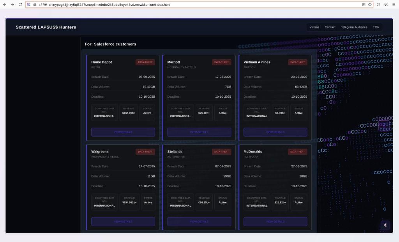Open the hamburger application menu
Screen dimensions: 399x242
coord(394,5)
